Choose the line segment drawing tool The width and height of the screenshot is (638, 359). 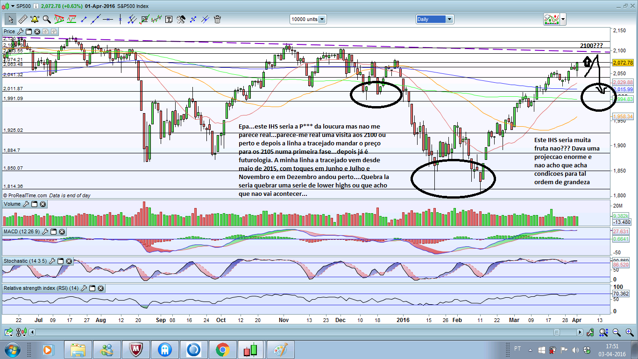84,19
